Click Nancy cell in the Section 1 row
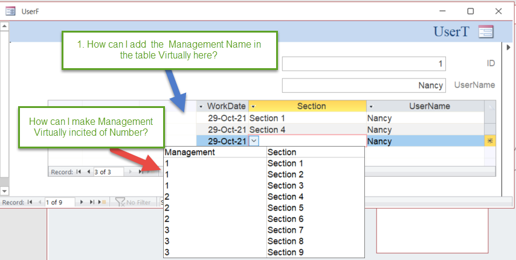 [425, 118]
